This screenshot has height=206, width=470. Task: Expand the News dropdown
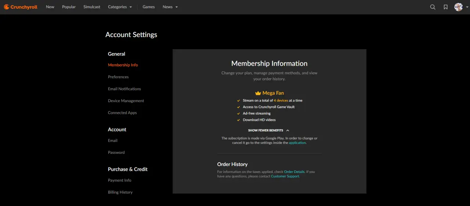pos(170,7)
